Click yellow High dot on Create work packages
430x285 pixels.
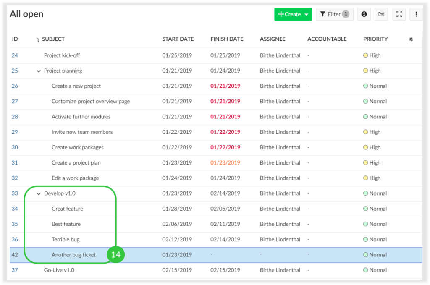click(x=366, y=147)
